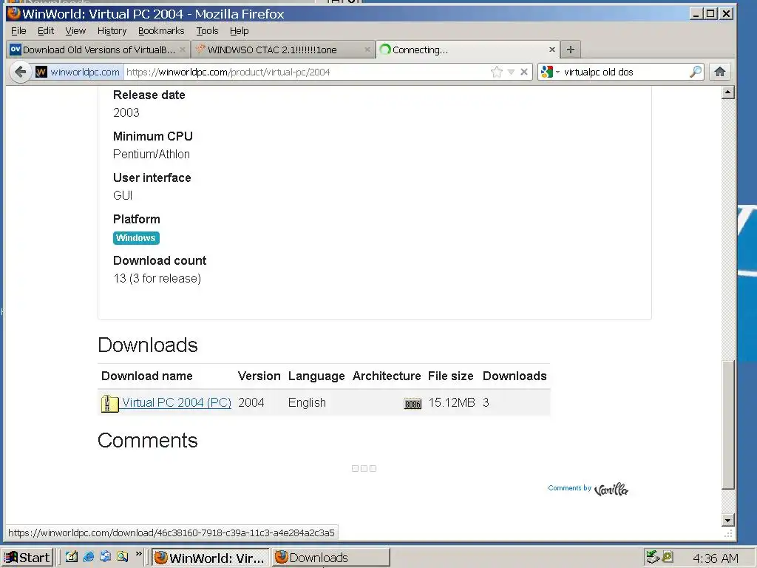Click the Architecture column header
The image size is (757, 568).
[386, 376]
